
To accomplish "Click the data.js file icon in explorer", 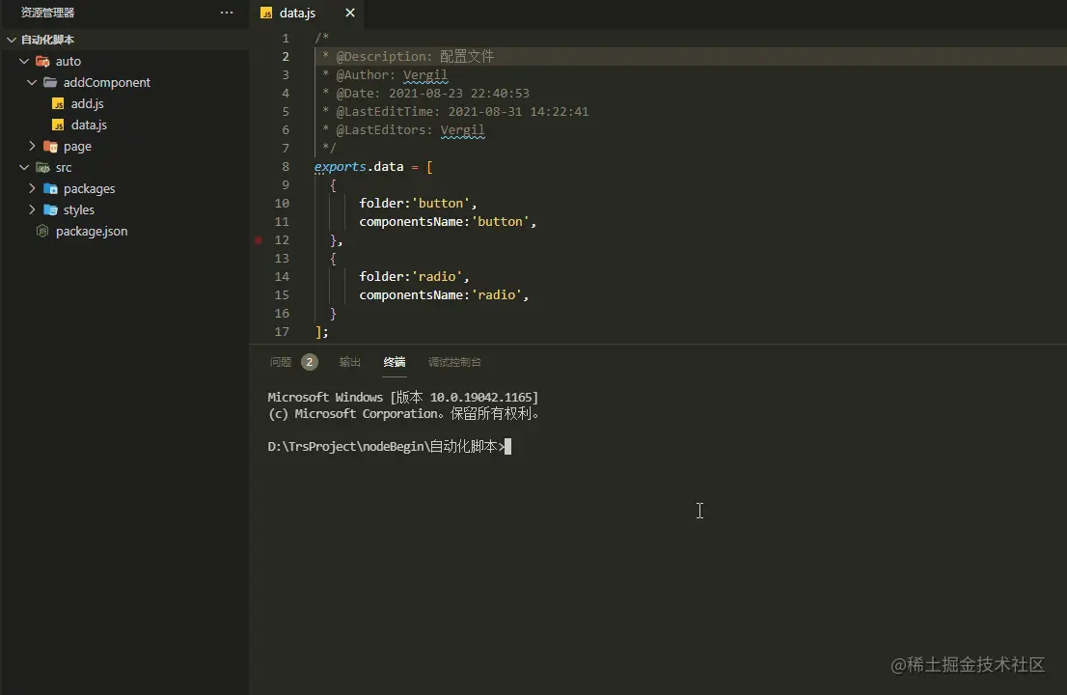I will (x=58, y=125).
